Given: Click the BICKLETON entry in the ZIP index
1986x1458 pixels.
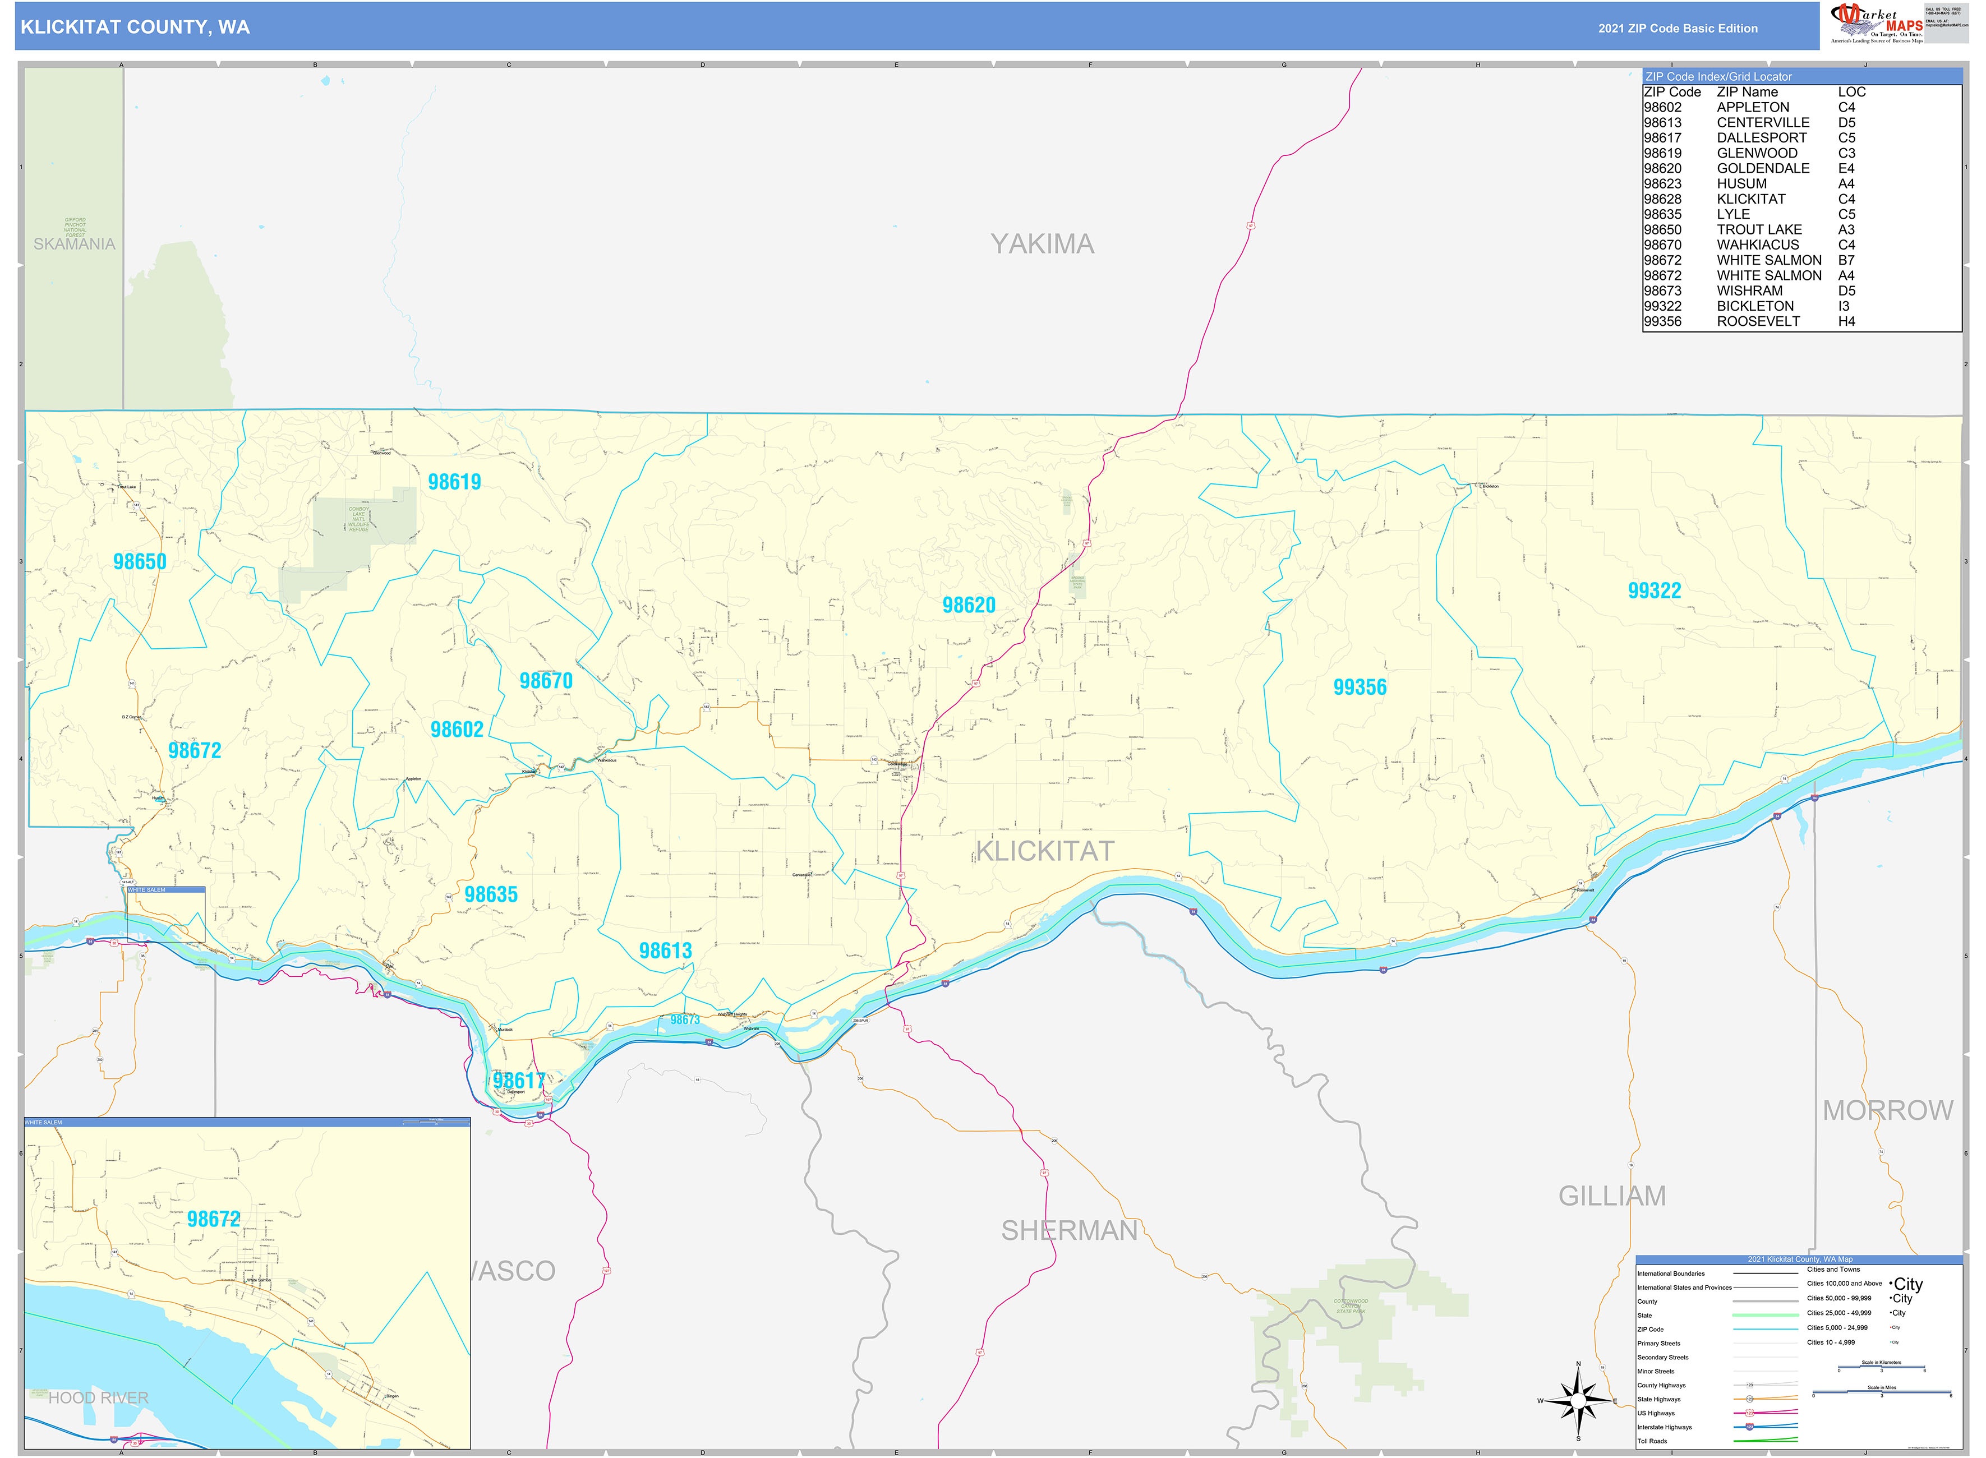Looking at the screenshot, I should (1757, 306).
